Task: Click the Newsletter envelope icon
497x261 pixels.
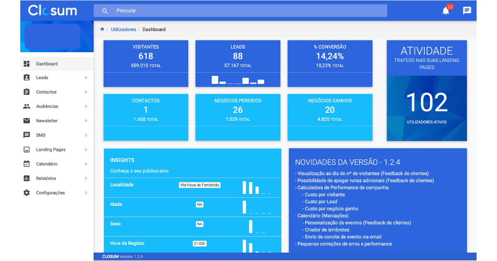Action: coord(27,121)
